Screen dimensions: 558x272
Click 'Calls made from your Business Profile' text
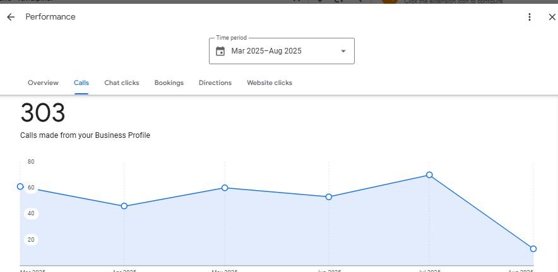tap(85, 135)
